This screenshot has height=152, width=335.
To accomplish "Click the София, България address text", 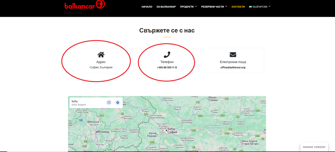I will (x=101, y=67).
